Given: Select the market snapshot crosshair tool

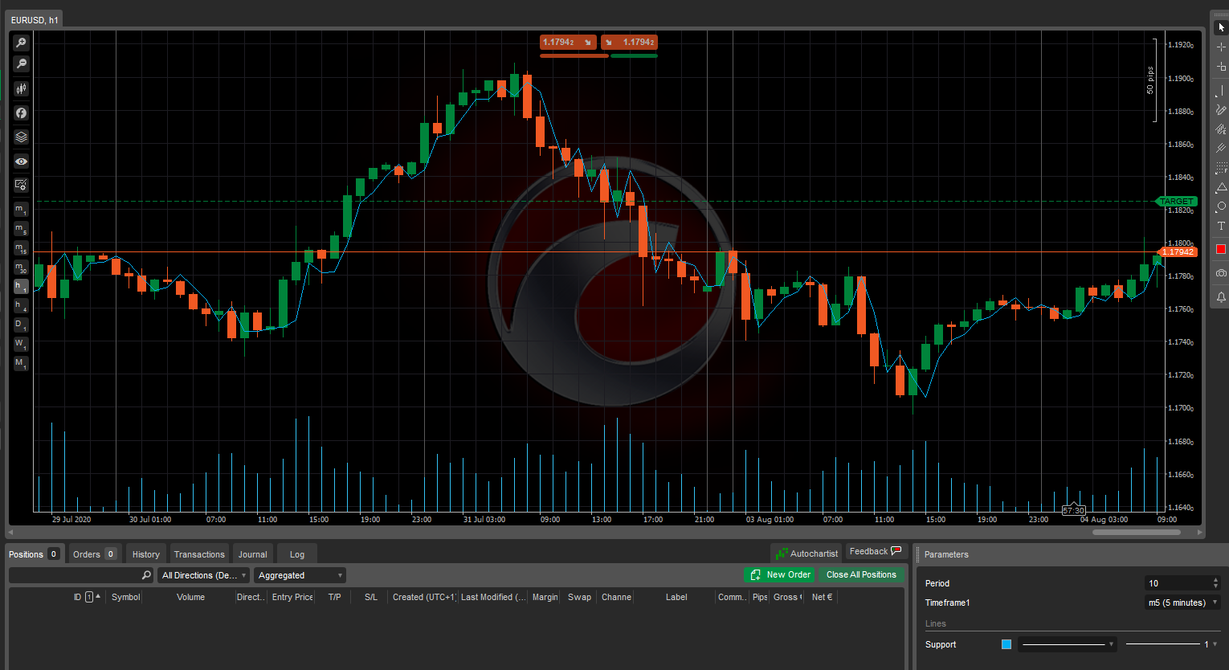Looking at the screenshot, I should tap(1221, 67).
